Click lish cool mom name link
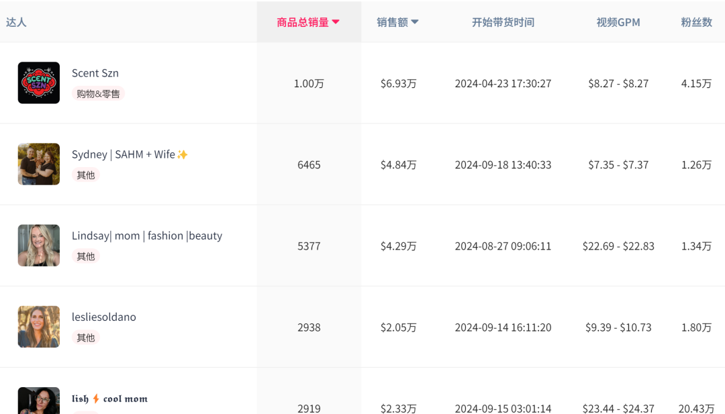Image resolution: width=725 pixels, height=414 pixels. pyautogui.click(x=109, y=399)
